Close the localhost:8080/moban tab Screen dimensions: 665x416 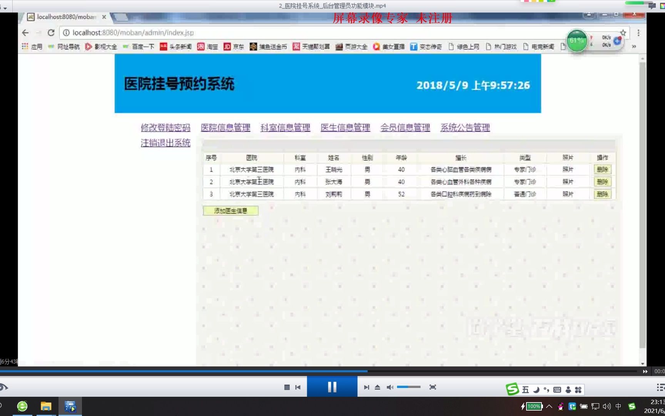tap(104, 17)
